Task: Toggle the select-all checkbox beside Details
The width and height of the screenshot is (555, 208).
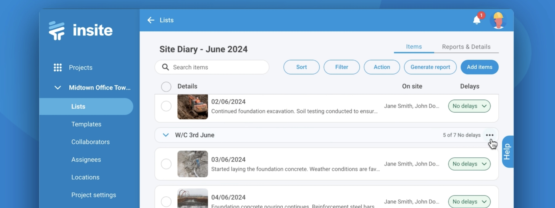Action: click(166, 87)
